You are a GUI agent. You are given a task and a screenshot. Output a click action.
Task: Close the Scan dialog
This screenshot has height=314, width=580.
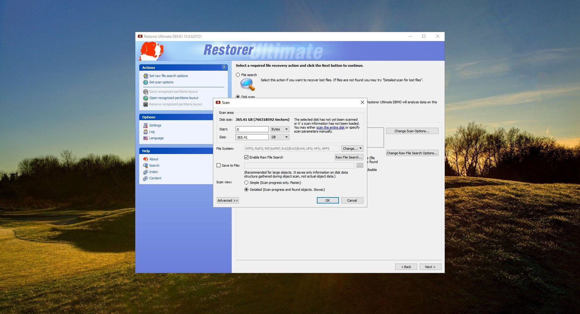(x=362, y=102)
